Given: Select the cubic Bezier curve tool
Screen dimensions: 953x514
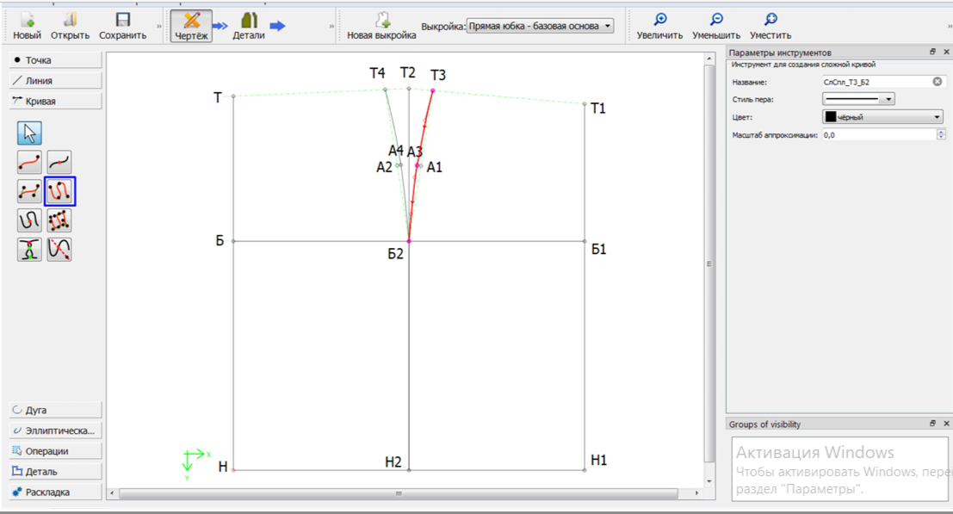Looking at the screenshot, I should pyautogui.click(x=30, y=191).
